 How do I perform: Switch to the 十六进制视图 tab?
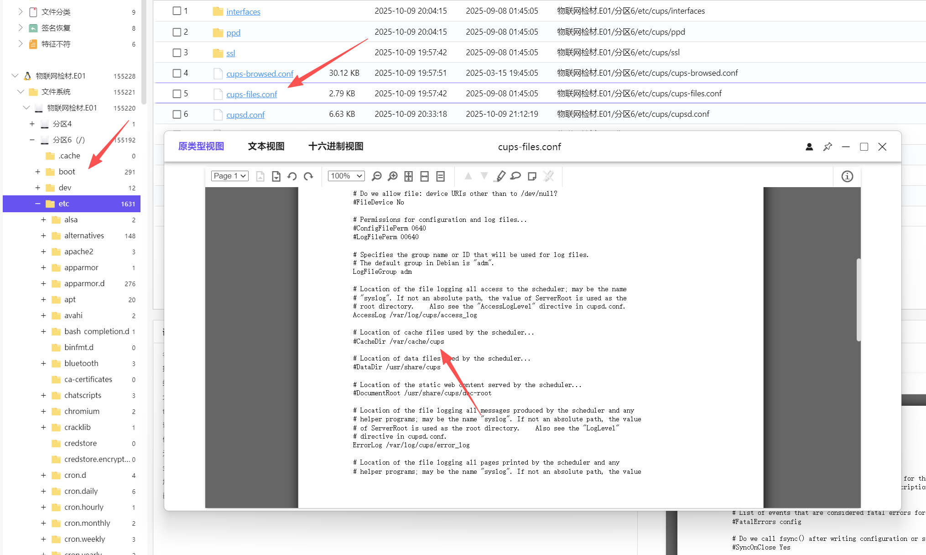click(x=336, y=146)
